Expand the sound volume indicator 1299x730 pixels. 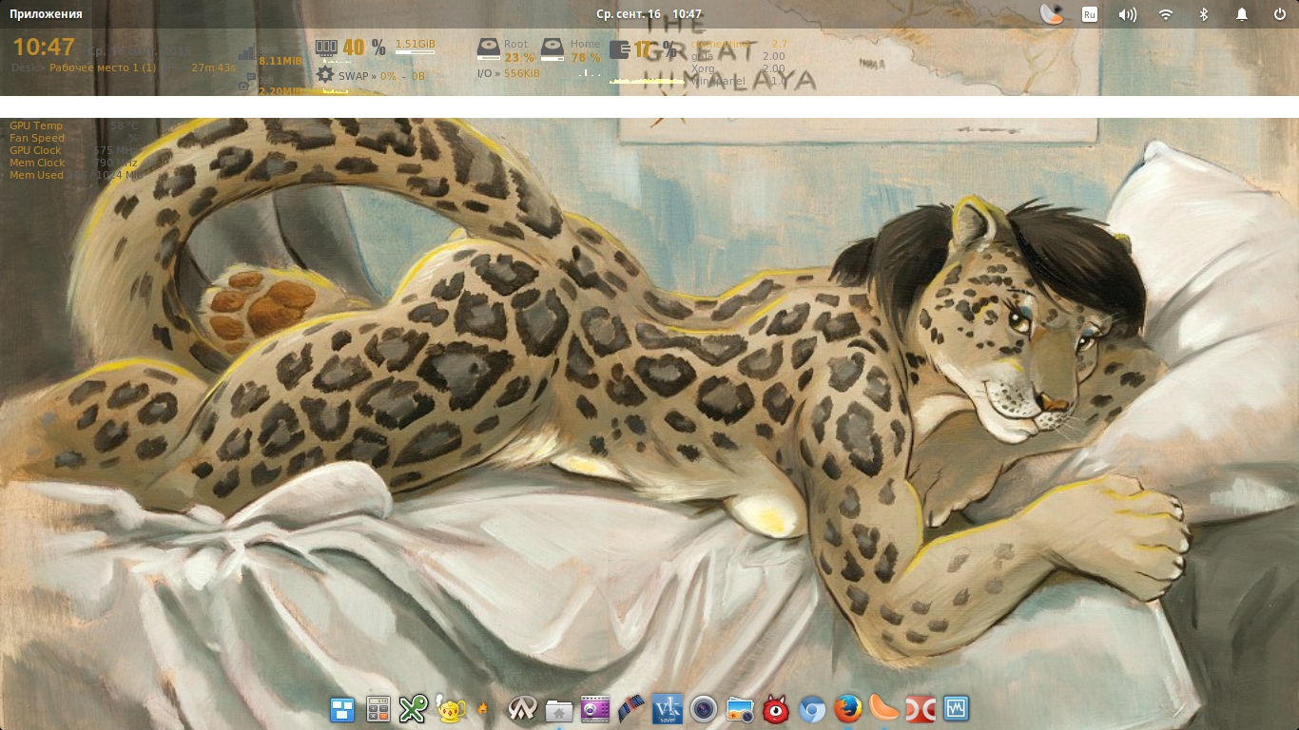(x=1128, y=14)
